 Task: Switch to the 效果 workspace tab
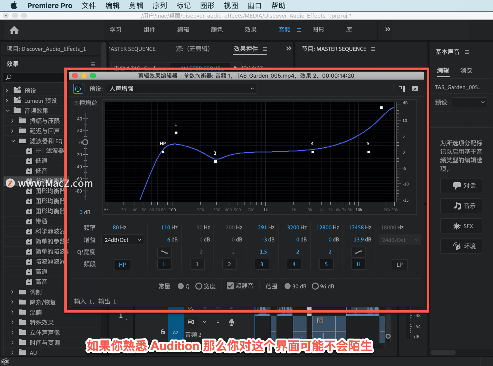pyautogui.click(x=250, y=30)
